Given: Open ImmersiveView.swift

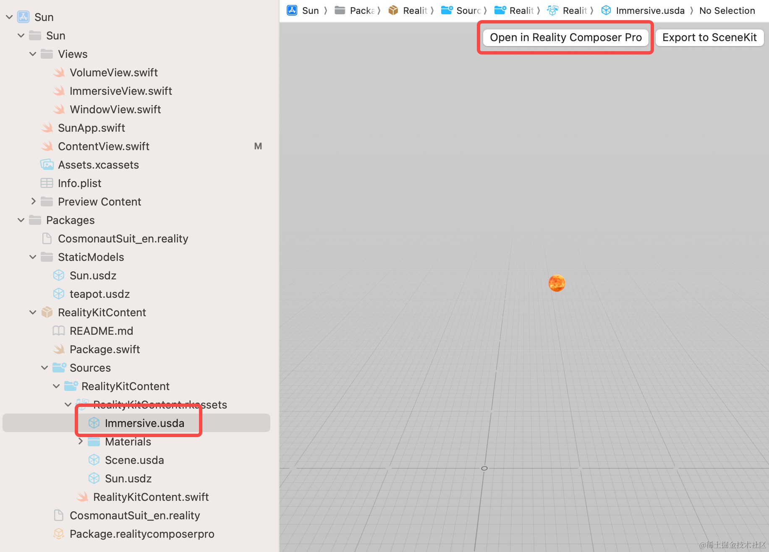Looking at the screenshot, I should point(121,91).
